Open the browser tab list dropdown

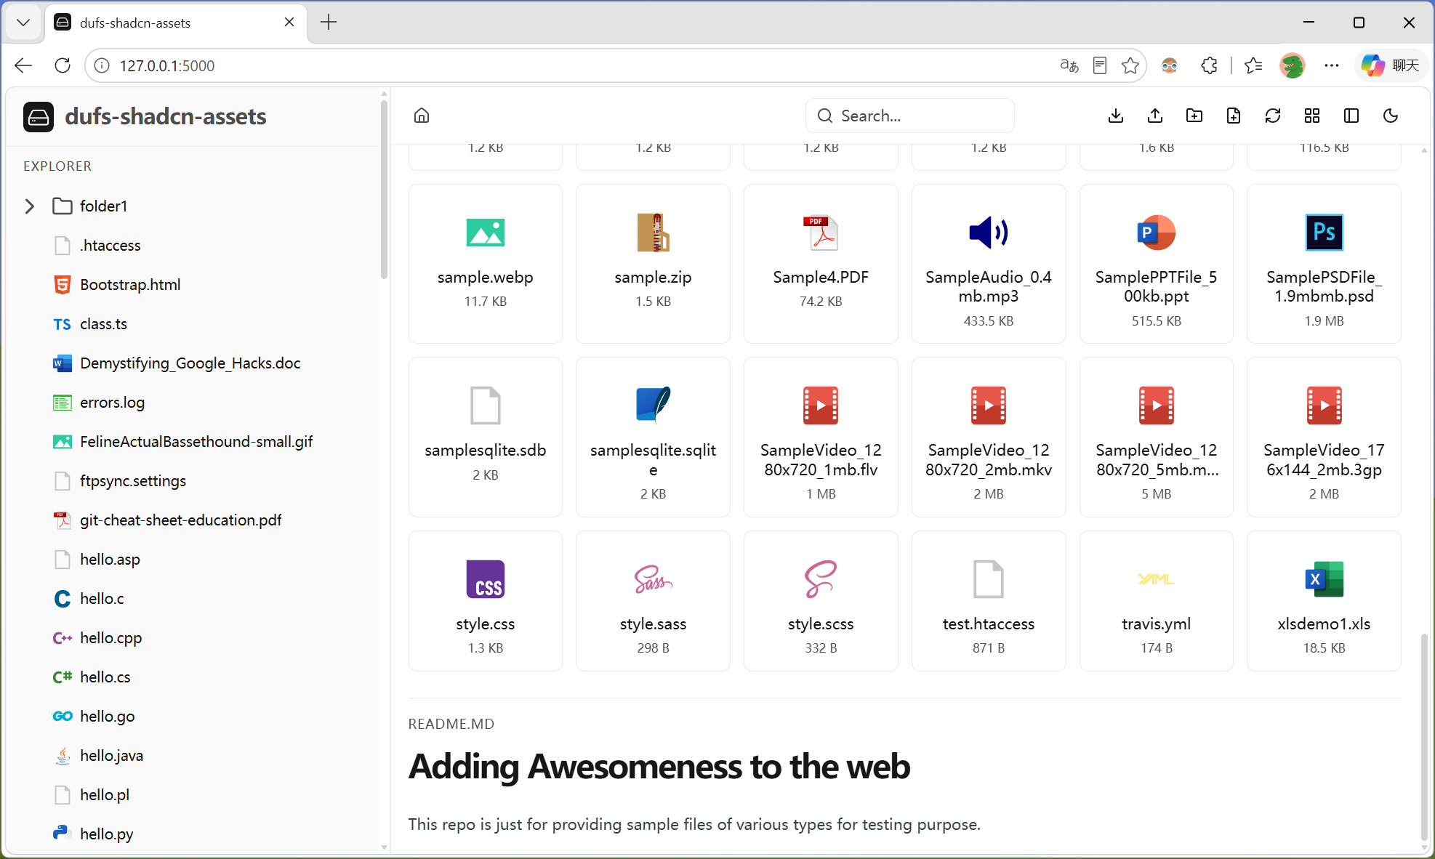(x=23, y=23)
